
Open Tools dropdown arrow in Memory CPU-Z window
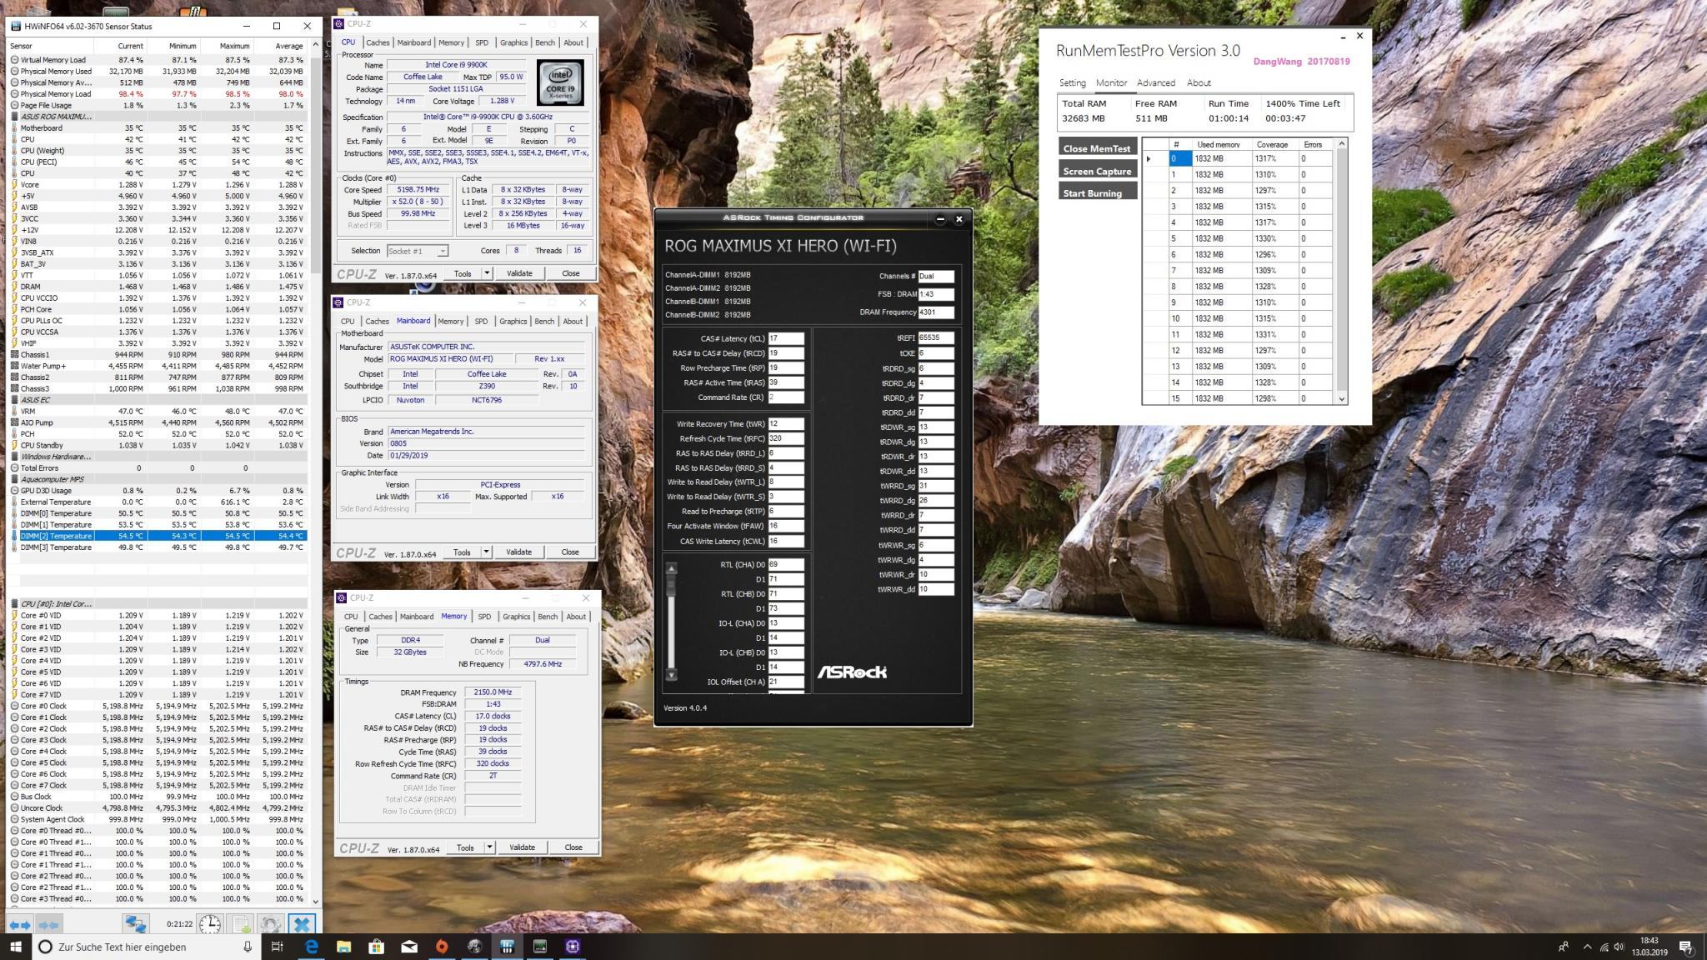pos(489,847)
